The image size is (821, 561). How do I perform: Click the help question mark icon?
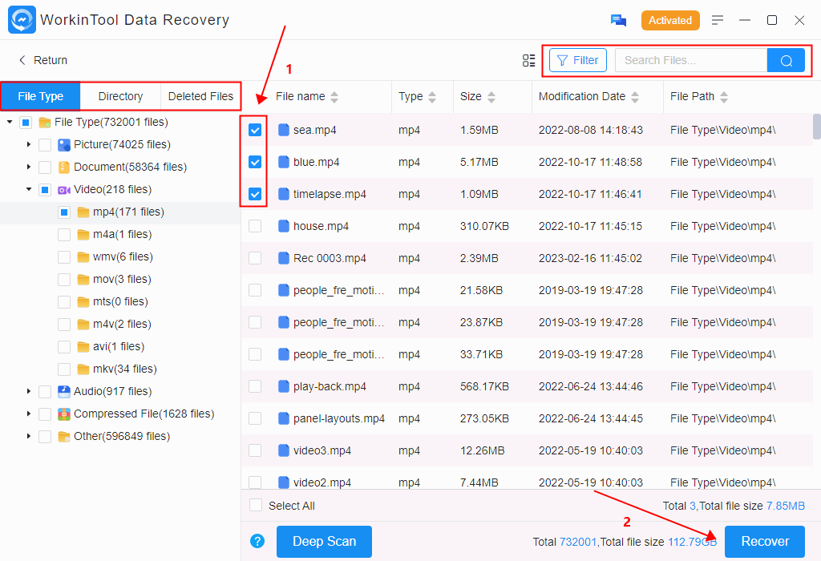click(x=257, y=541)
